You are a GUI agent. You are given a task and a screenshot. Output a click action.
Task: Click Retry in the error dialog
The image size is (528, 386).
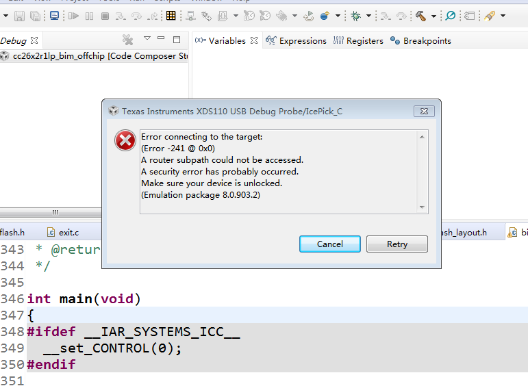click(397, 244)
